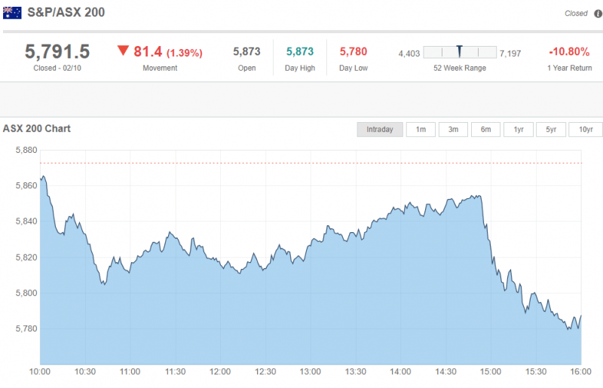Click the Day High label
The image size is (603, 388).
click(x=300, y=68)
